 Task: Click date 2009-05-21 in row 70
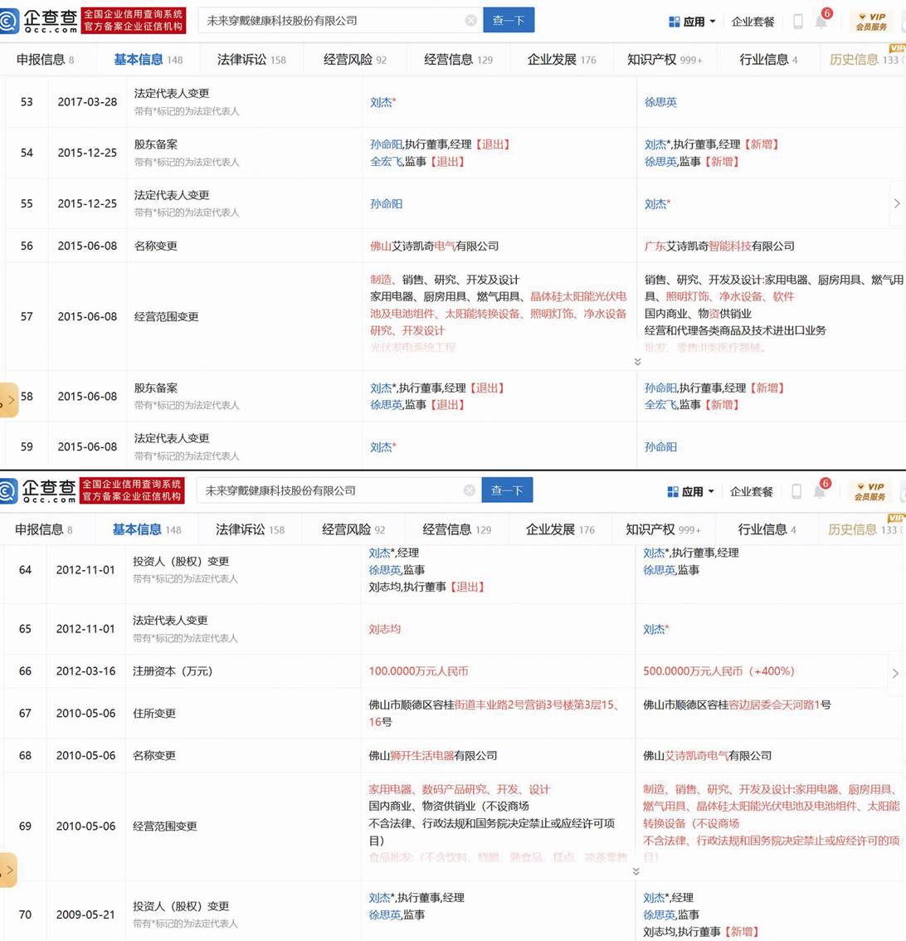(85, 914)
